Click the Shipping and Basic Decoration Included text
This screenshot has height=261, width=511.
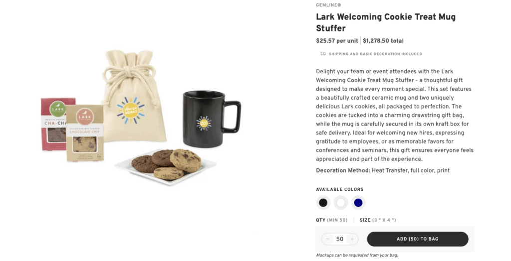pos(375,54)
